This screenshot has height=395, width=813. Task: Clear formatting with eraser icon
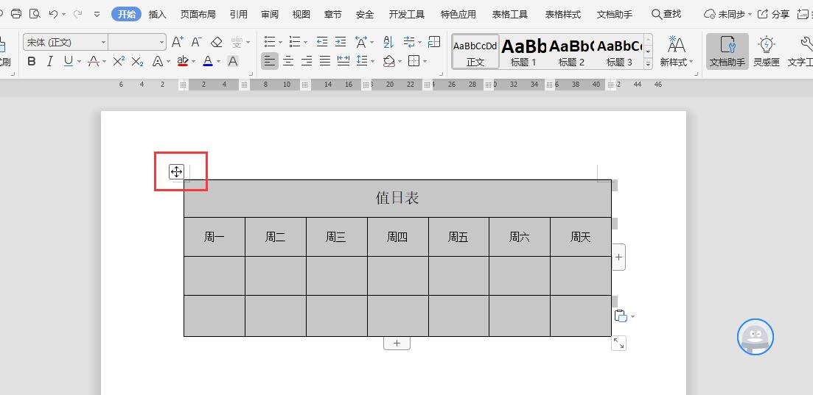point(217,42)
